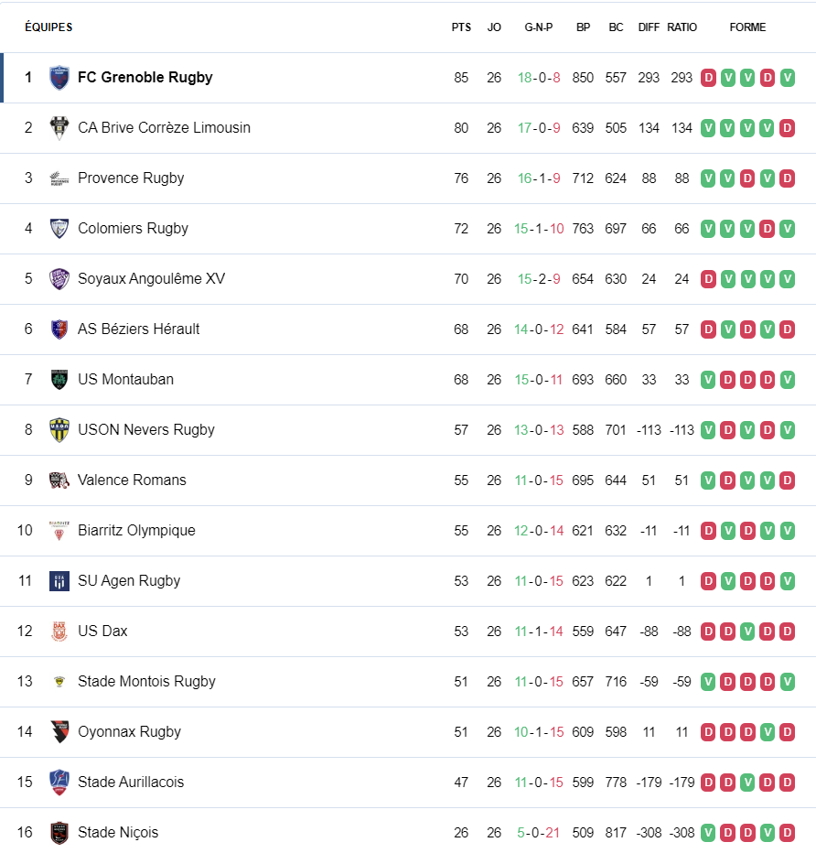816x853 pixels.
Task: Click US Montauban's first green V badge
Action: coord(708,380)
